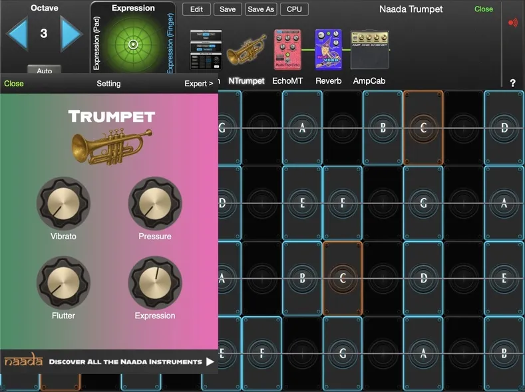This screenshot has height=392, width=525.
Task: Open the Expert settings view
Action: [198, 84]
